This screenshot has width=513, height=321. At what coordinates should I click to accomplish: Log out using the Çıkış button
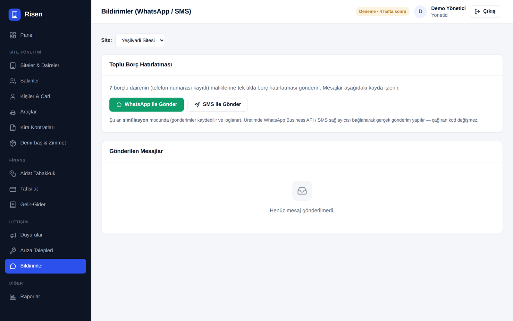[485, 12]
